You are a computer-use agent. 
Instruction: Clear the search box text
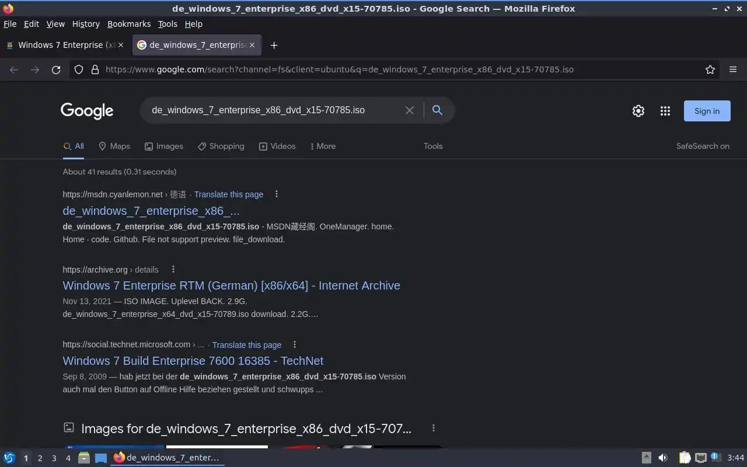(x=410, y=110)
